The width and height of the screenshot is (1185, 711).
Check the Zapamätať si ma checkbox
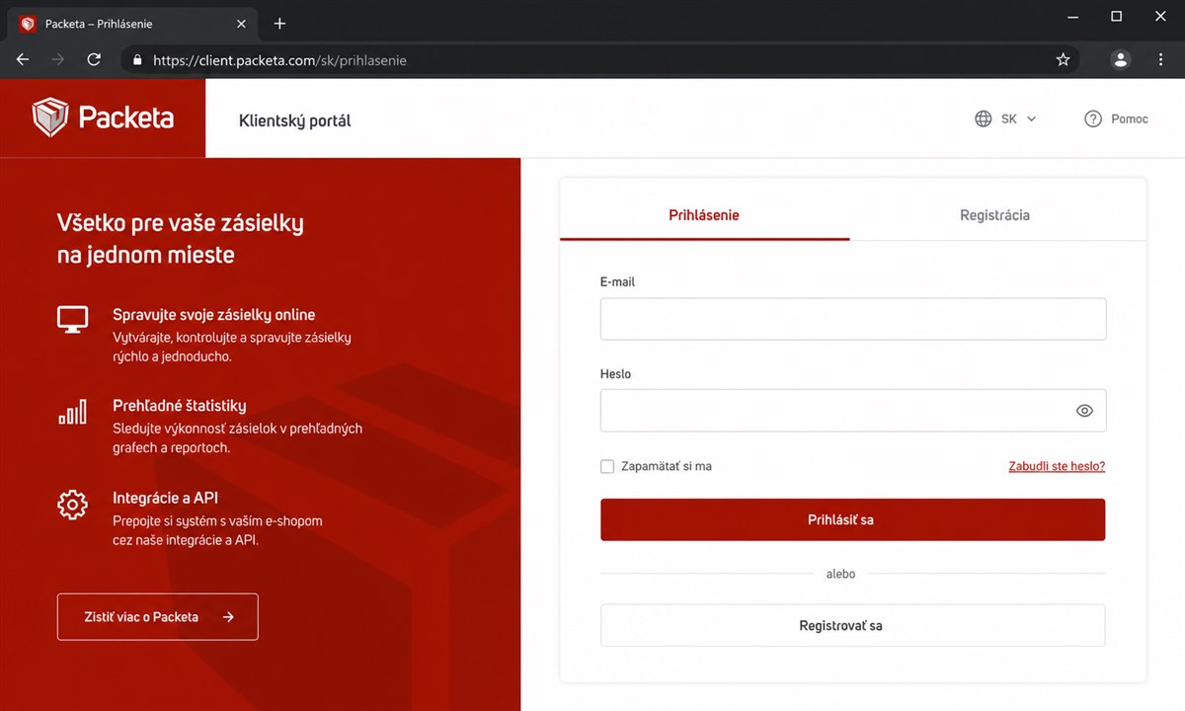pos(607,466)
